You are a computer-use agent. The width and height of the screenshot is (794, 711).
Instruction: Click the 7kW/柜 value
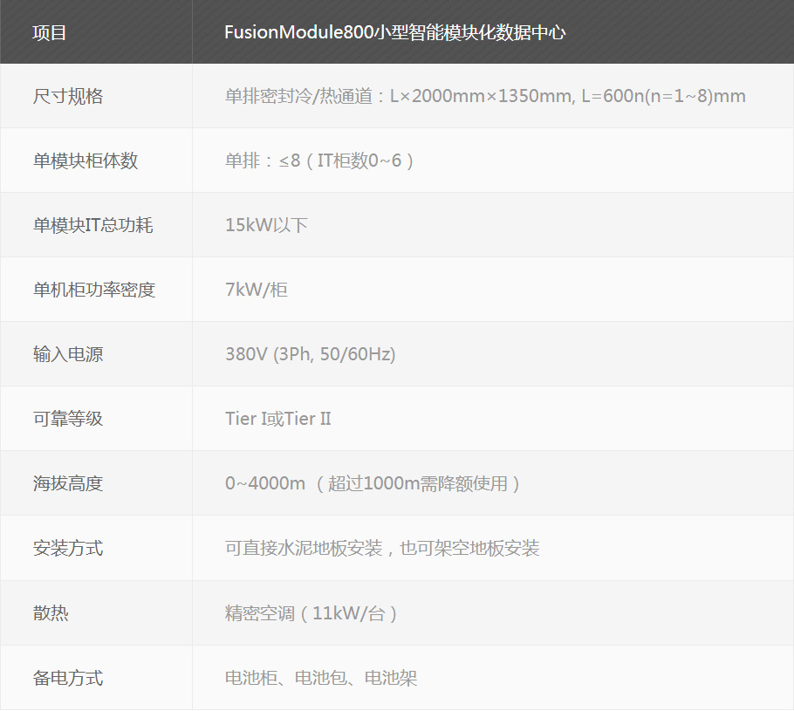click(x=257, y=290)
